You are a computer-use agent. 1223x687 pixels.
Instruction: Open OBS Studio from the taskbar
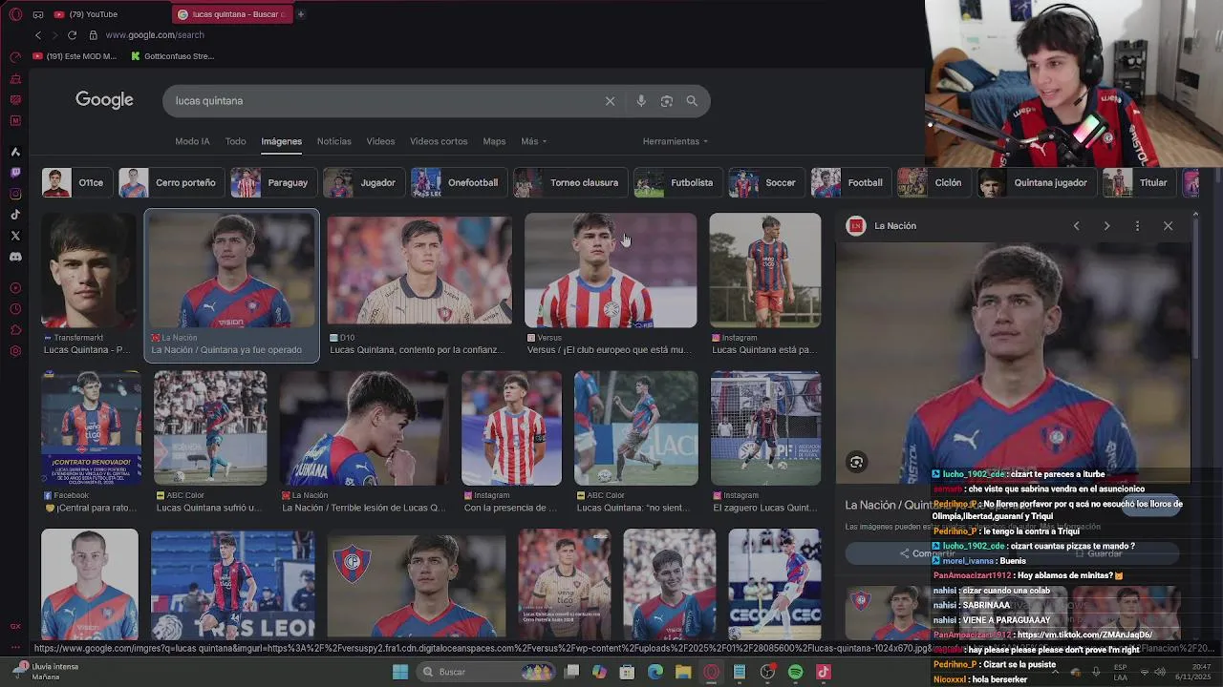click(x=767, y=673)
